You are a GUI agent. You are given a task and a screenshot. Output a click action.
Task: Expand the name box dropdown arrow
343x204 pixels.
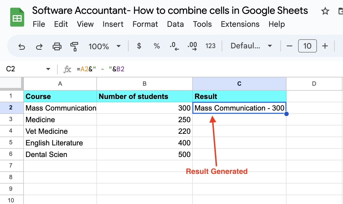pos(48,69)
